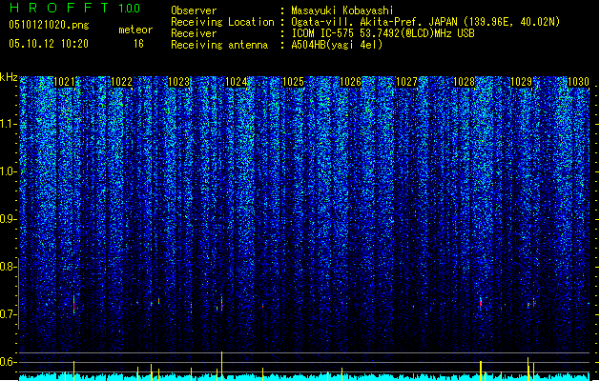
Task: Click the tallest yellow spike near 1024
Action: (221, 366)
